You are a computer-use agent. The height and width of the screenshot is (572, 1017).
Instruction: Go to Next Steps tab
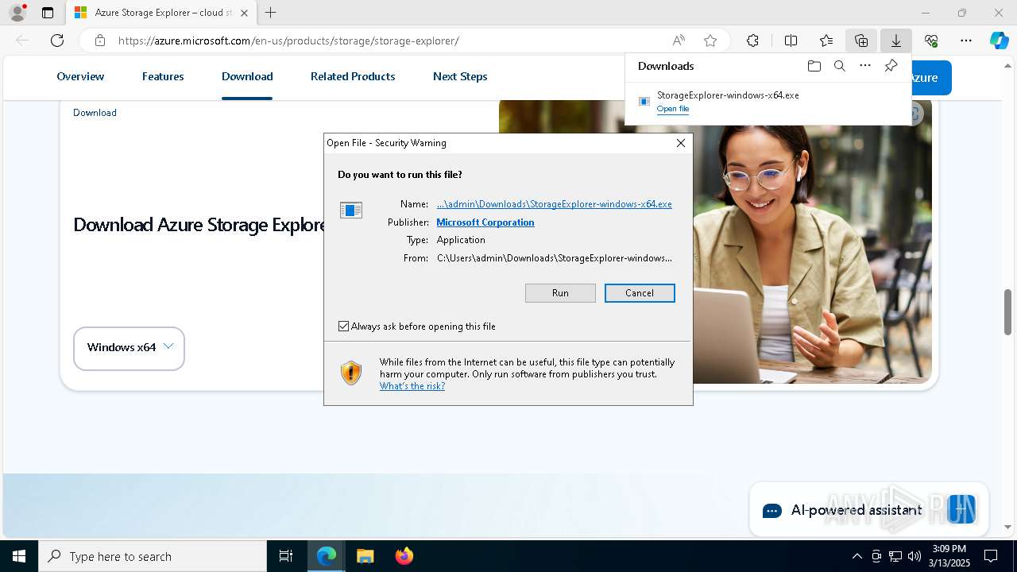click(460, 76)
